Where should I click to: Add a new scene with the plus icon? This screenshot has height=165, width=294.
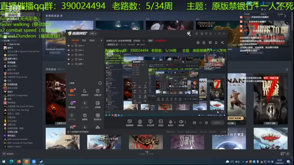coord(101,40)
